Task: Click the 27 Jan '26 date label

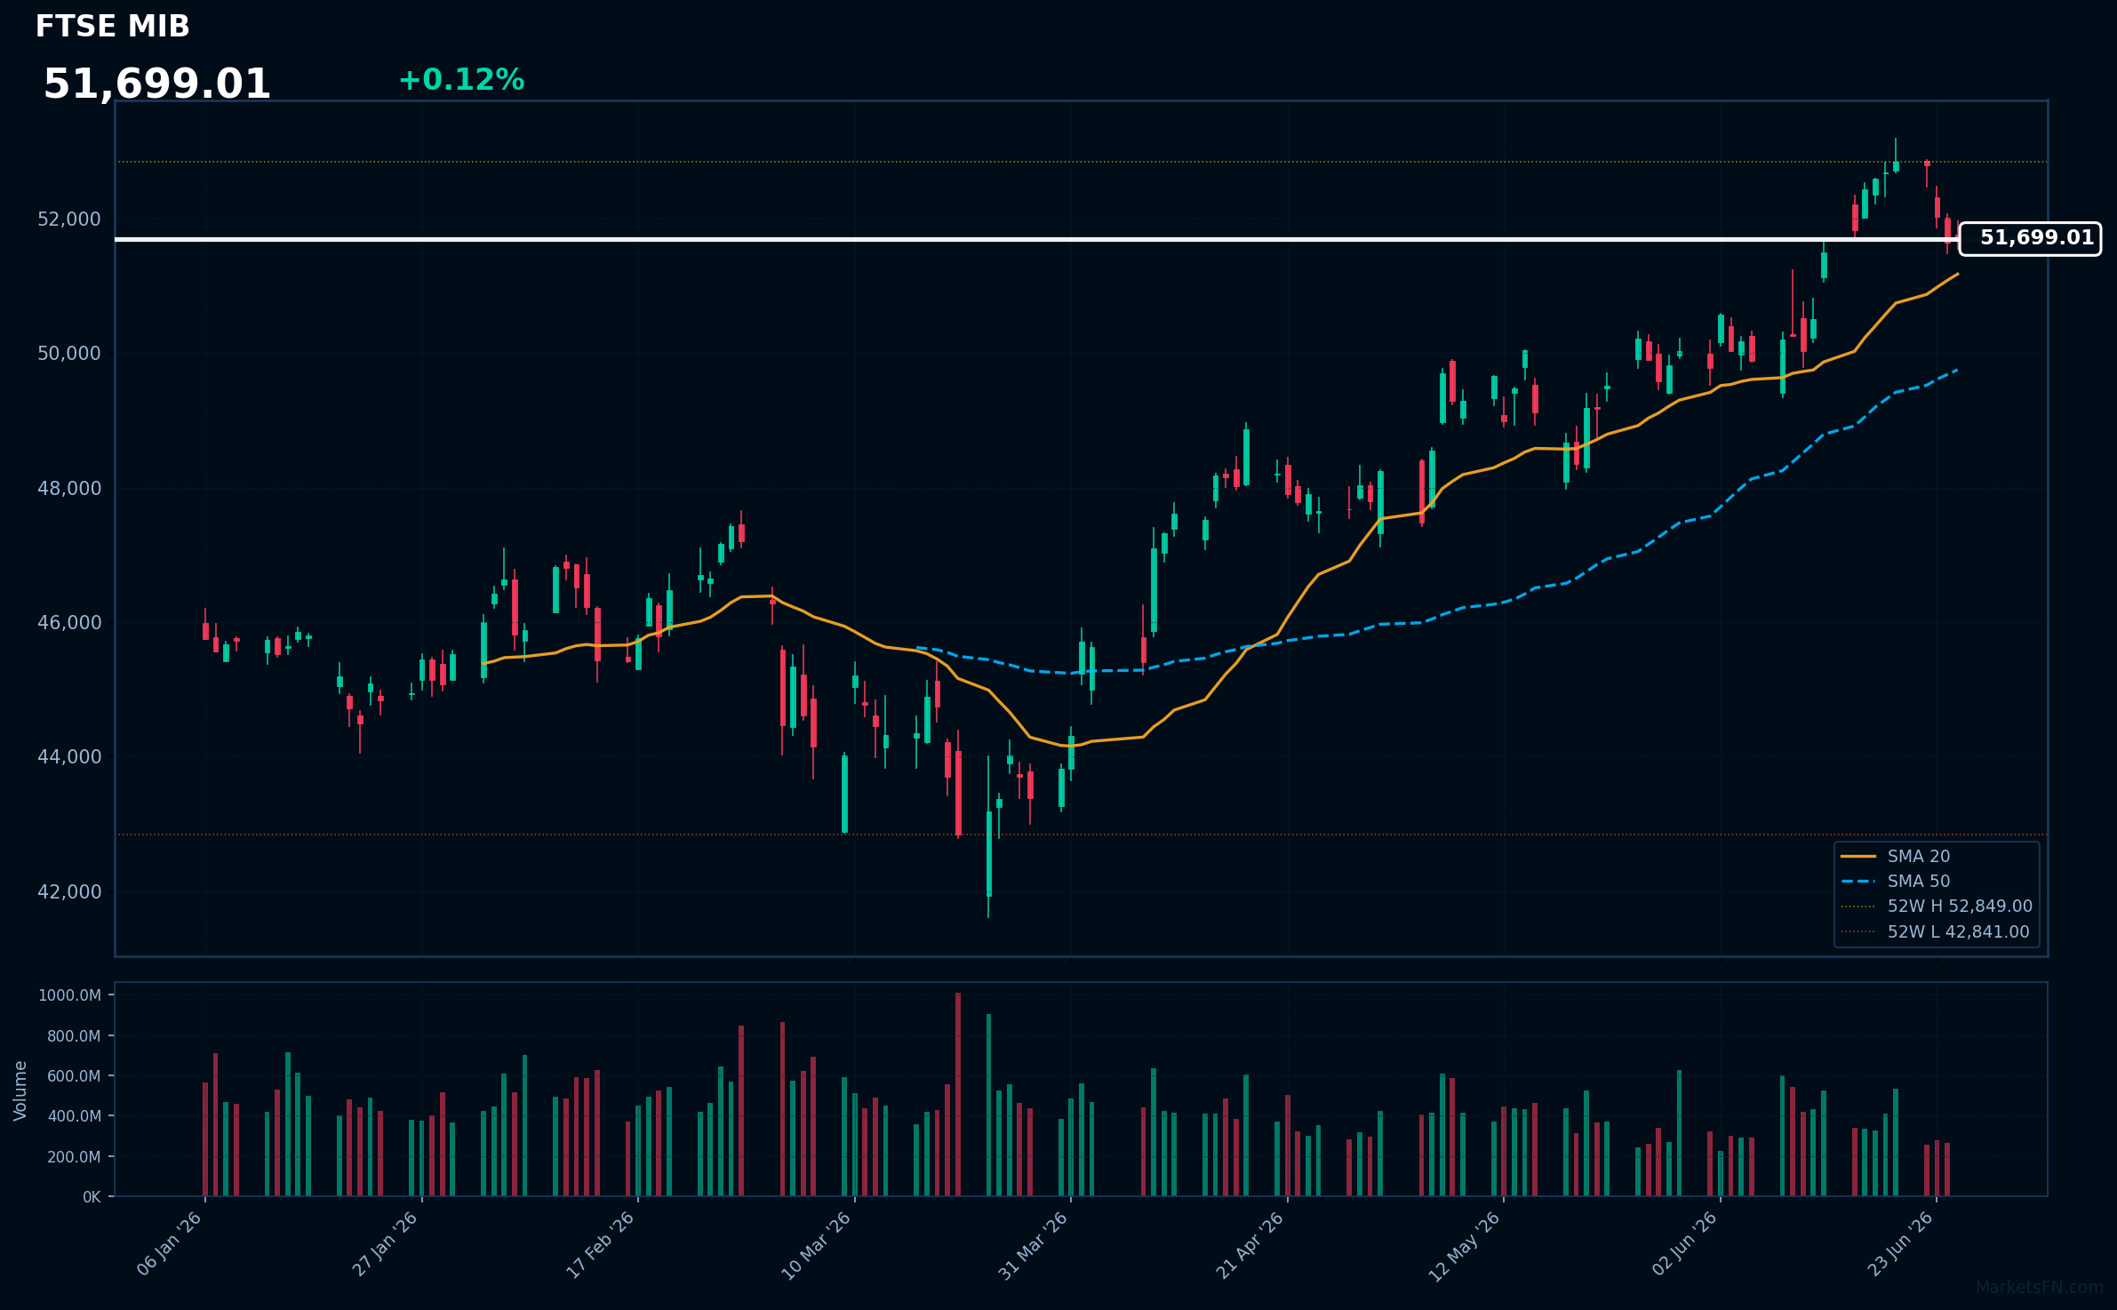Action: pyautogui.click(x=385, y=1243)
